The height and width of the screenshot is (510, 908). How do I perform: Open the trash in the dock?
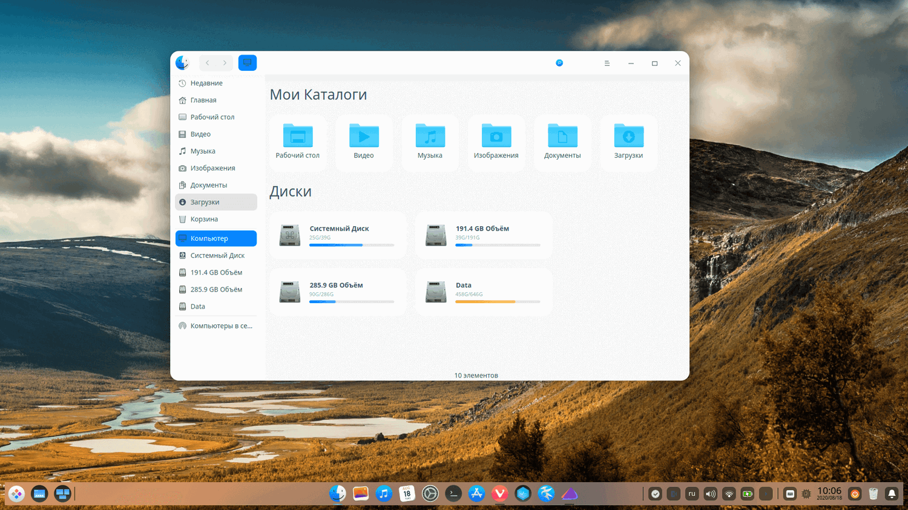click(x=873, y=494)
